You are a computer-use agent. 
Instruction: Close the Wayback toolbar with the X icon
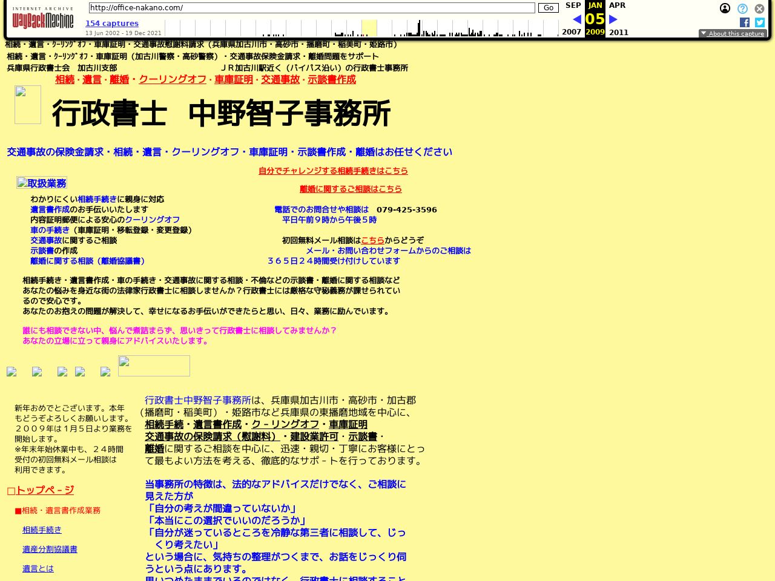(759, 8)
